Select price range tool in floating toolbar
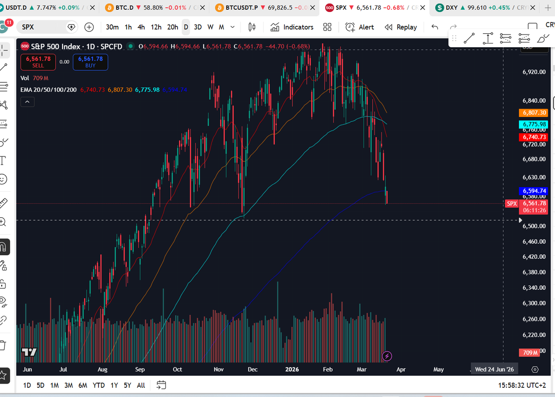The width and height of the screenshot is (555, 397). point(487,38)
